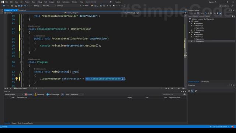The height and width of the screenshot is (133, 236).
Task: Click the Properties panel Alphabetical icon
Action: [x=192, y=91]
